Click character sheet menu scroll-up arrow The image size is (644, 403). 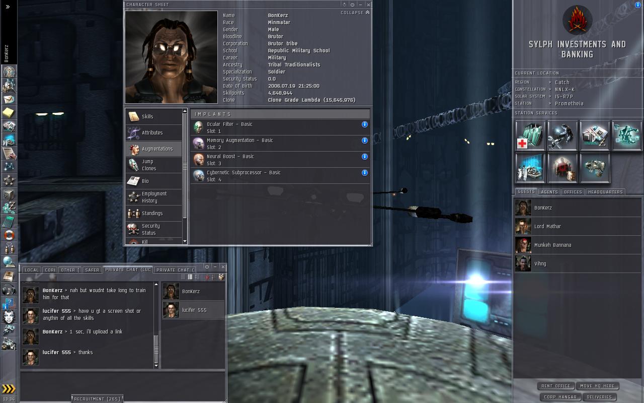185,111
